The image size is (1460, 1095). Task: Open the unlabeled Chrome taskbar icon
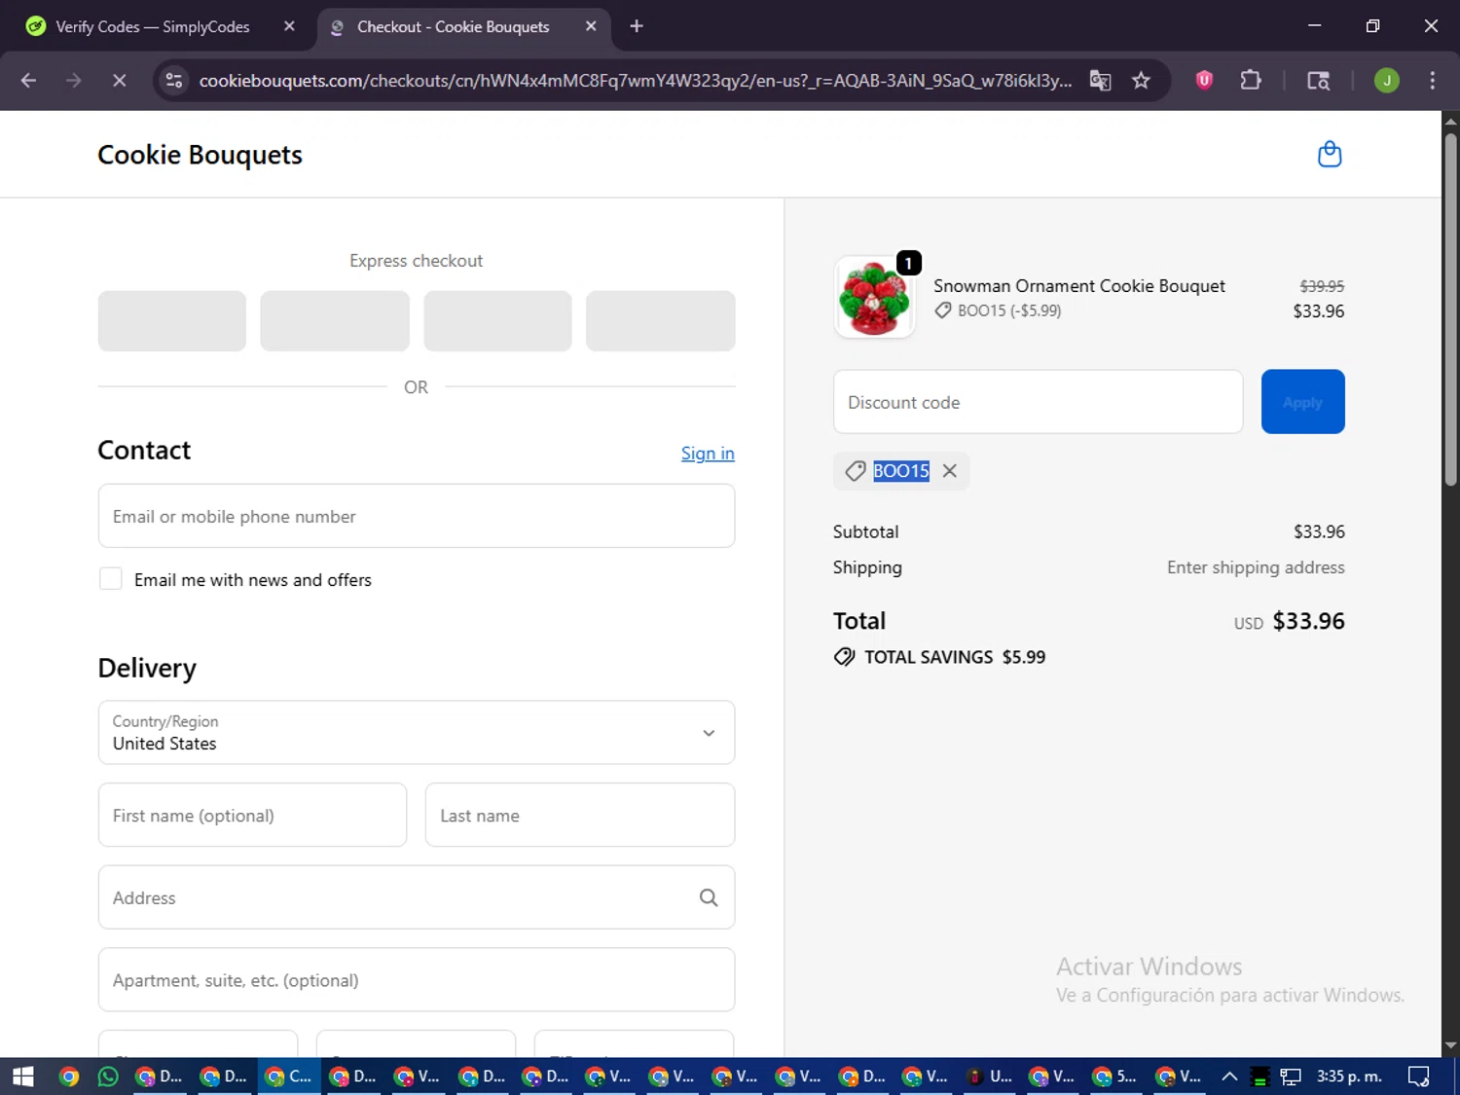68,1077
